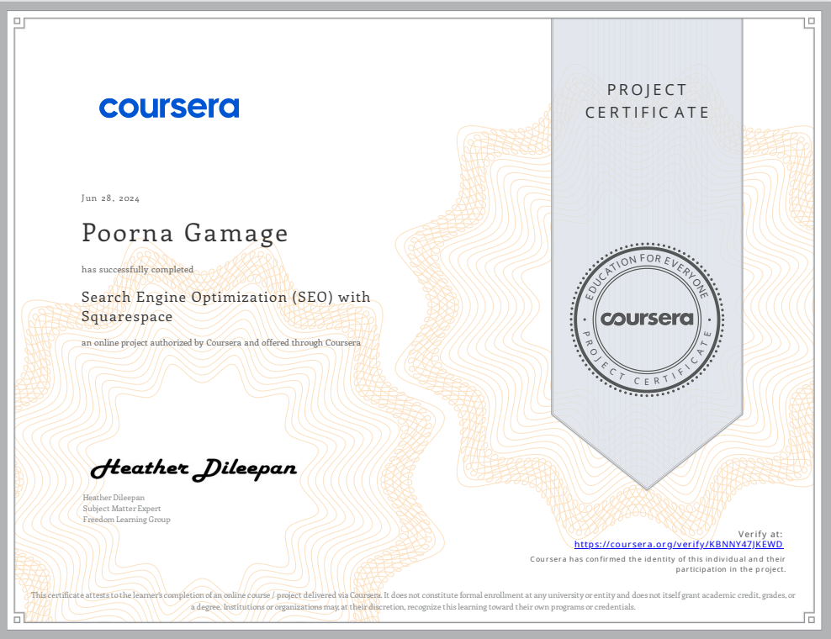This screenshot has width=831, height=639.
Task: Click the 'Coursera has confirmed the identity' statement
Action: tap(658, 559)
